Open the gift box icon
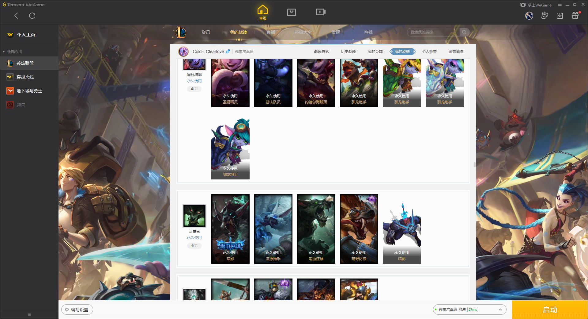588x319 pixels. [x=575, y=15]
